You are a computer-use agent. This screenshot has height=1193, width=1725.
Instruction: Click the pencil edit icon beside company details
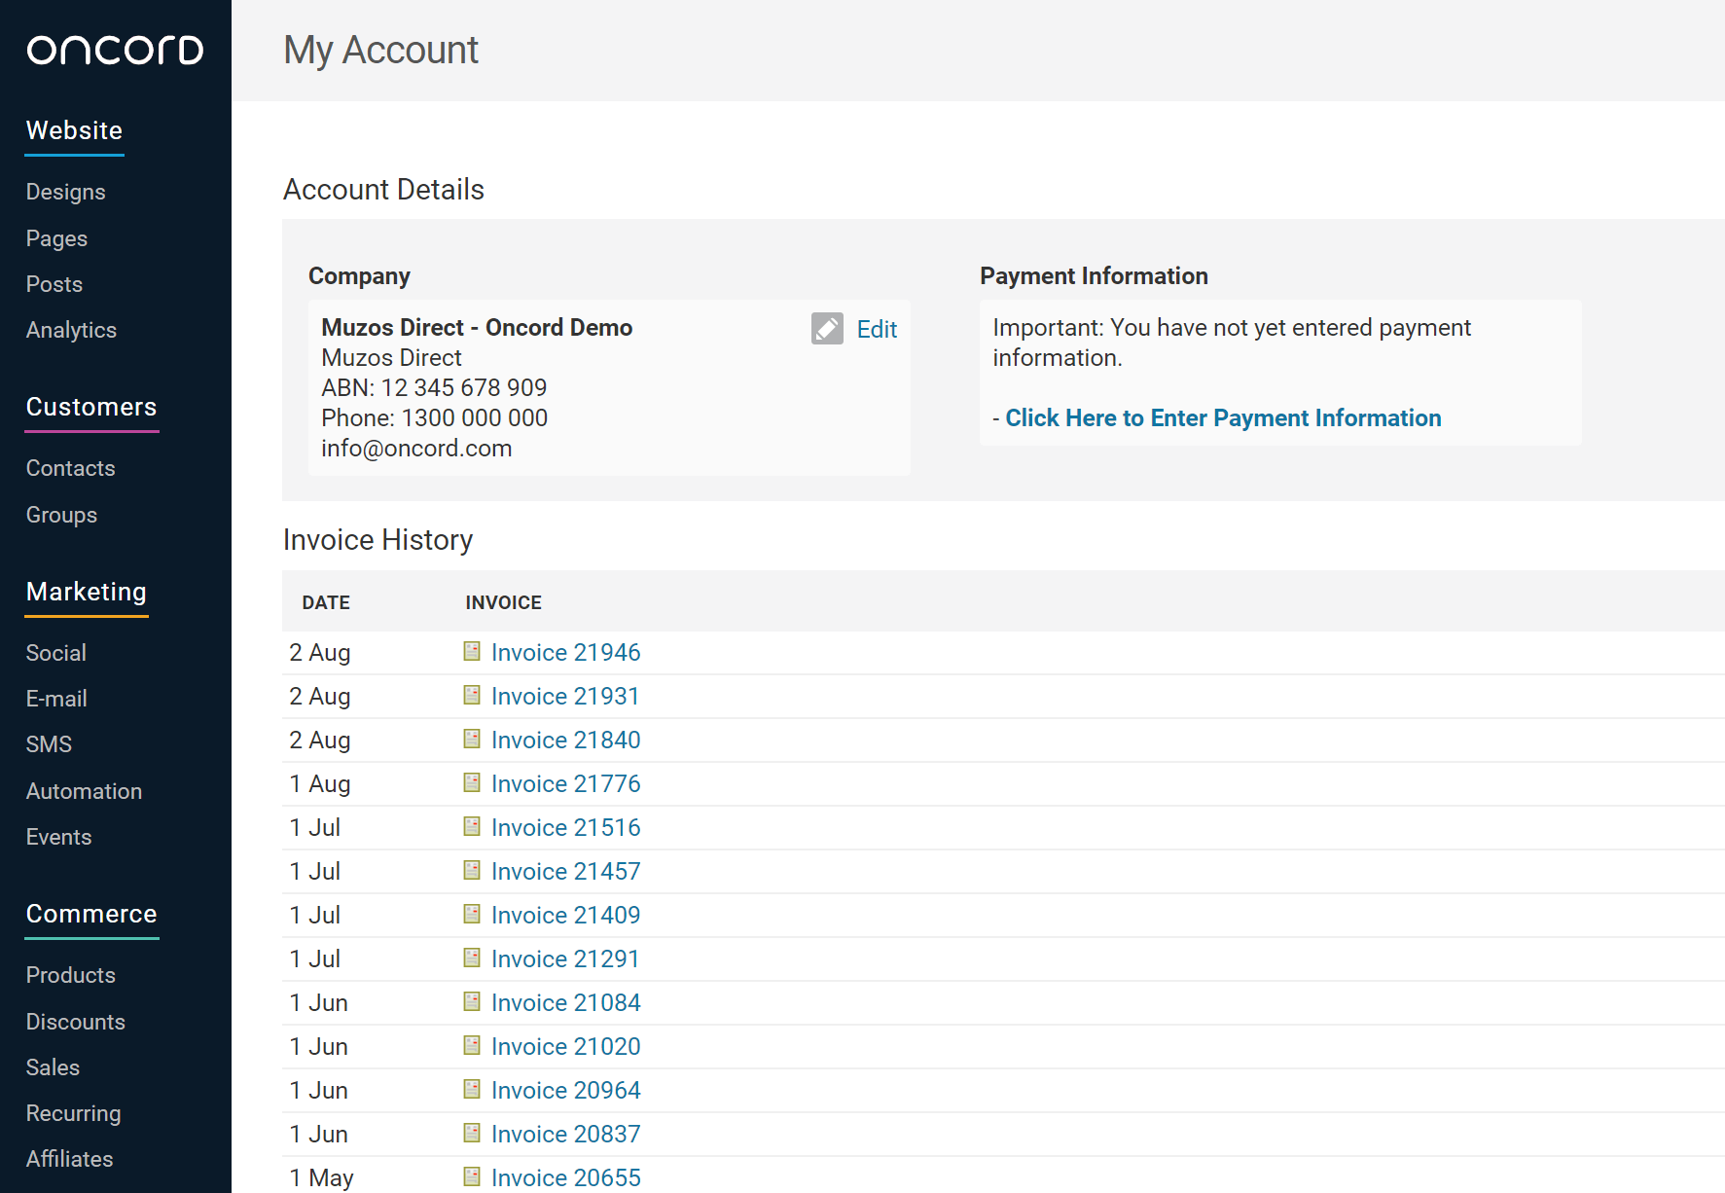[x=827, y=329]
